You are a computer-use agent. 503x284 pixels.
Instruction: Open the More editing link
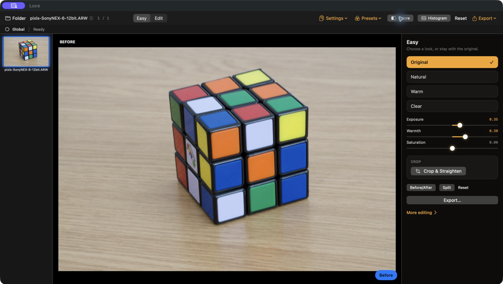click(422, 213)
